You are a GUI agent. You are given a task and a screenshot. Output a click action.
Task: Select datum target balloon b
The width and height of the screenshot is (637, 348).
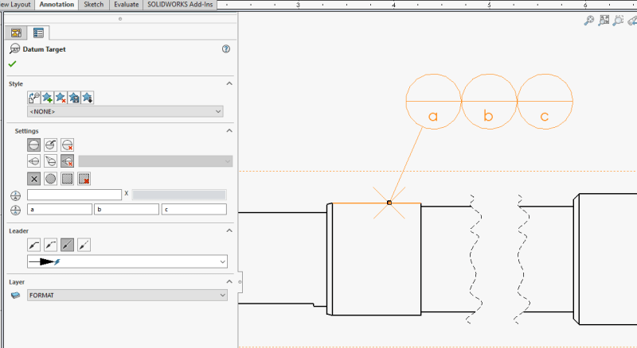tap(489, 102)
